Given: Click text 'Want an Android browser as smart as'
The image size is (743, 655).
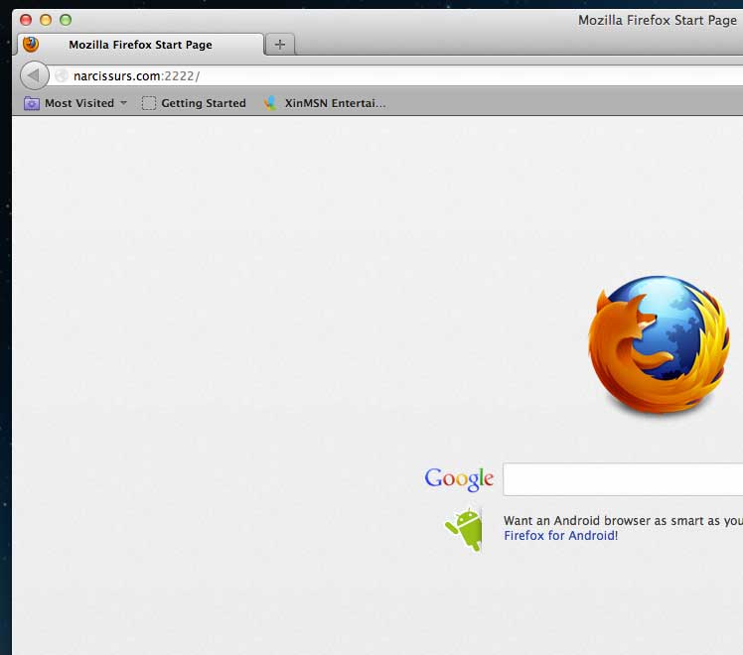Looking at the screenshot, I should (x=612, y=521).
